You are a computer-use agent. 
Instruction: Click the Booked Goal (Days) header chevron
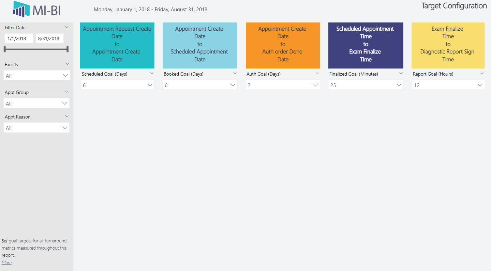[235, 74]
